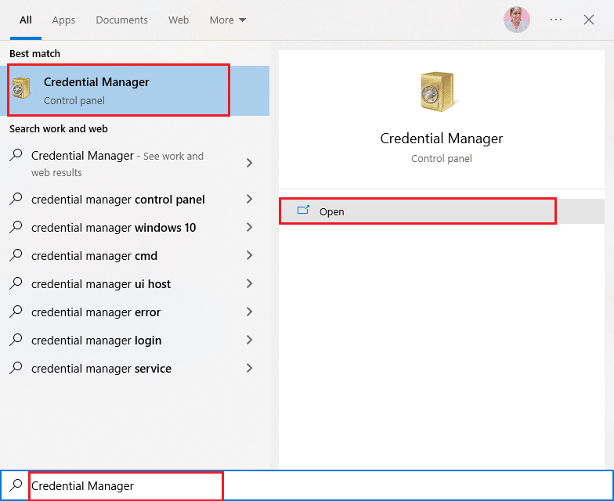614x501 pixels.
Task: Open the Documents tab
Action: 122,20
